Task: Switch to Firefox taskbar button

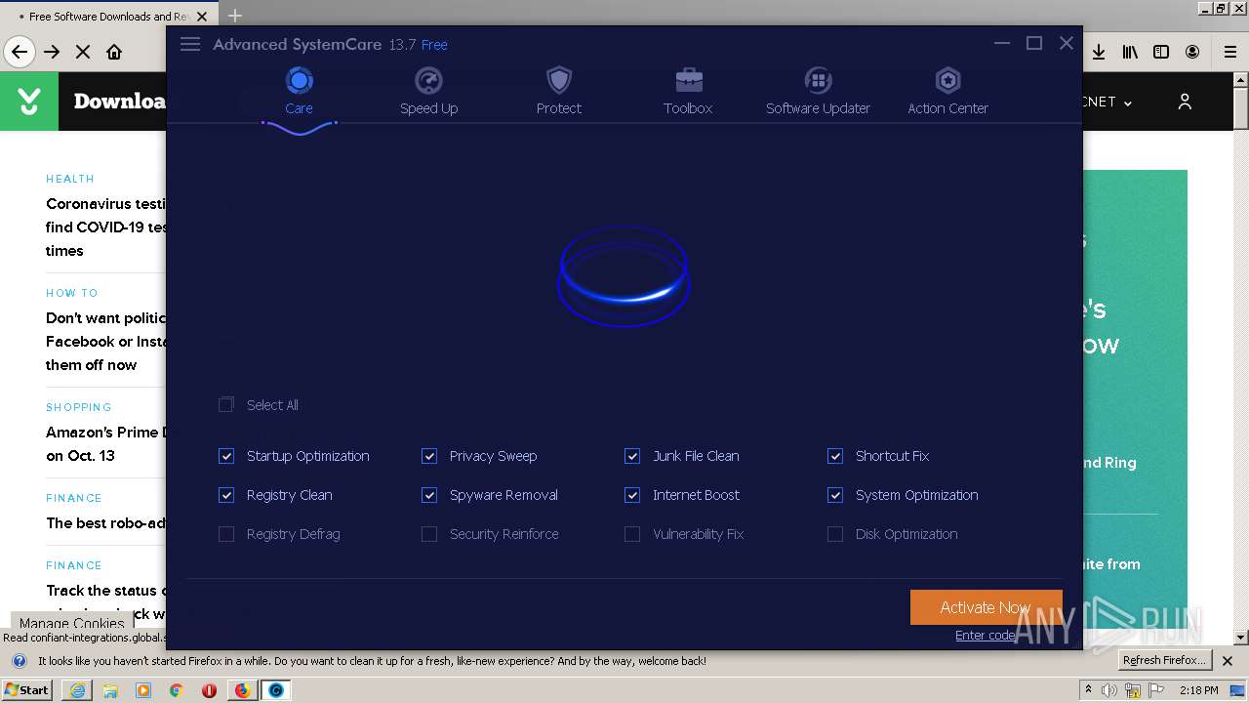Action: pos(242,690)
